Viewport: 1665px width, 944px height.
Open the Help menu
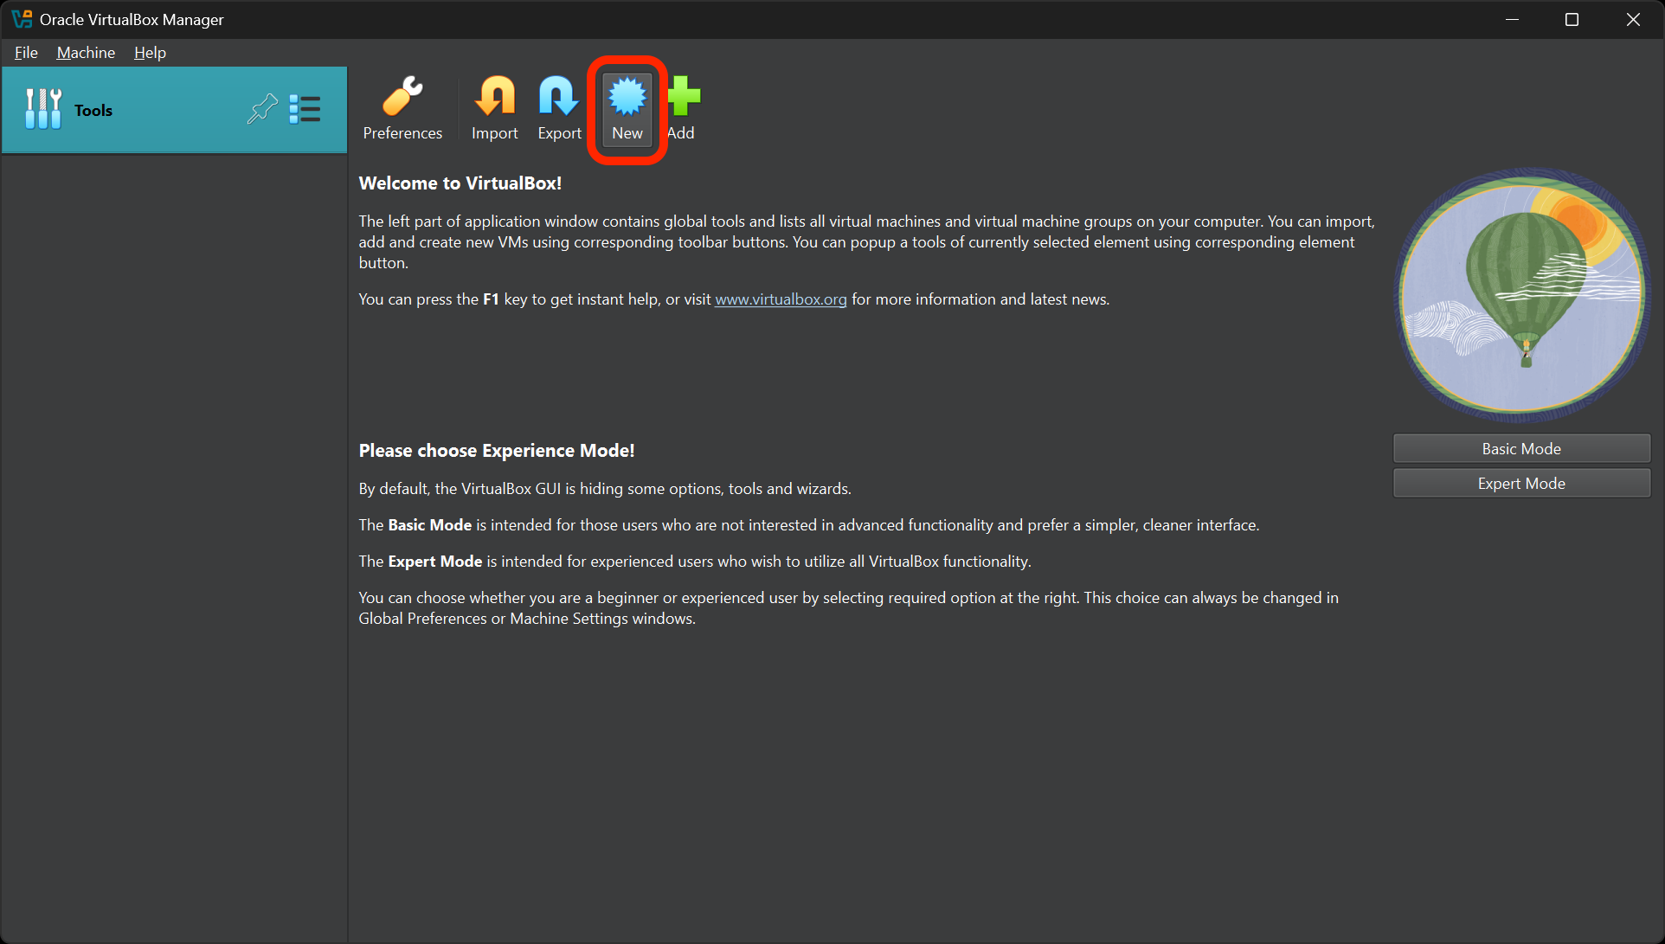tap(150, 52)
